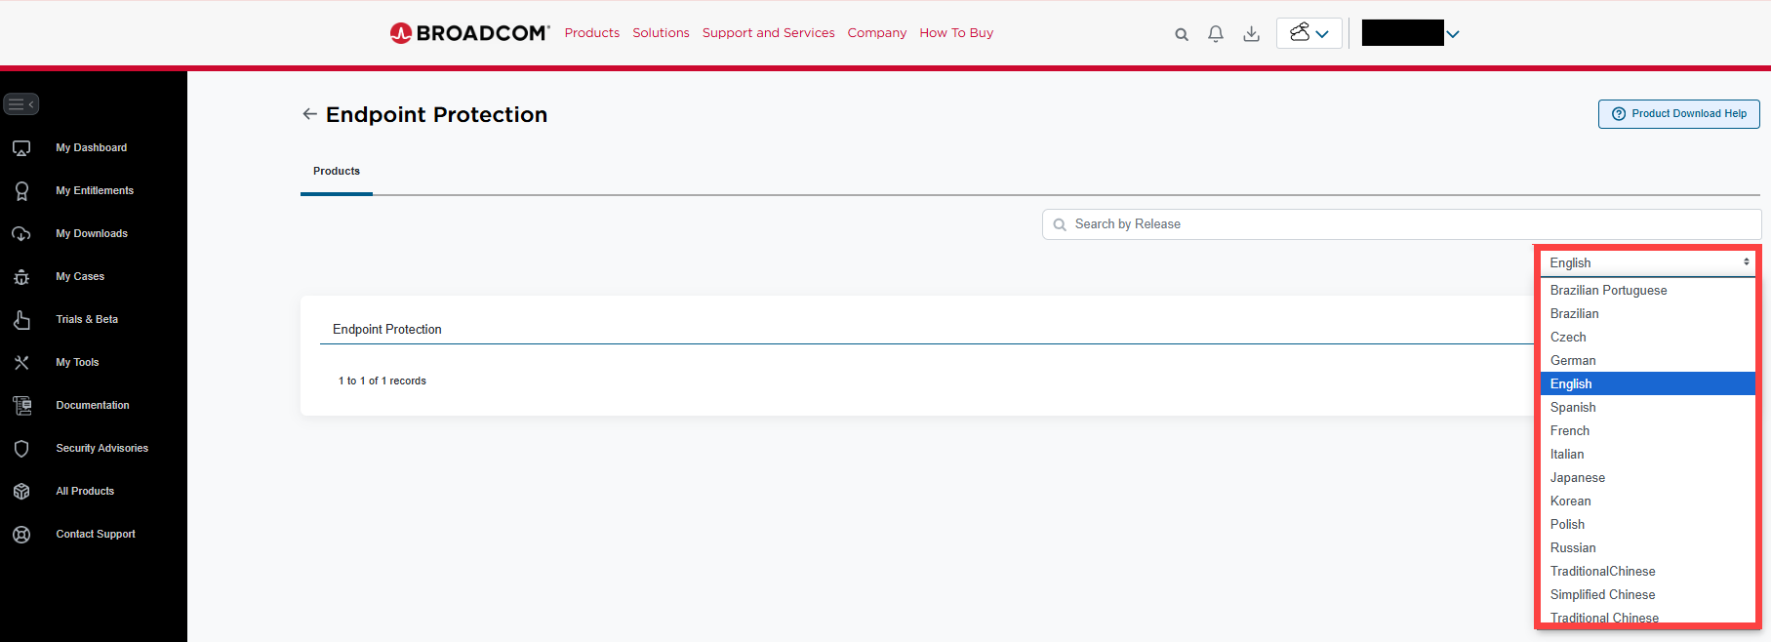Viewport: 1771px width, 642px height.
Task: Open the Solutions menu
Action: (x=661, y=33)
